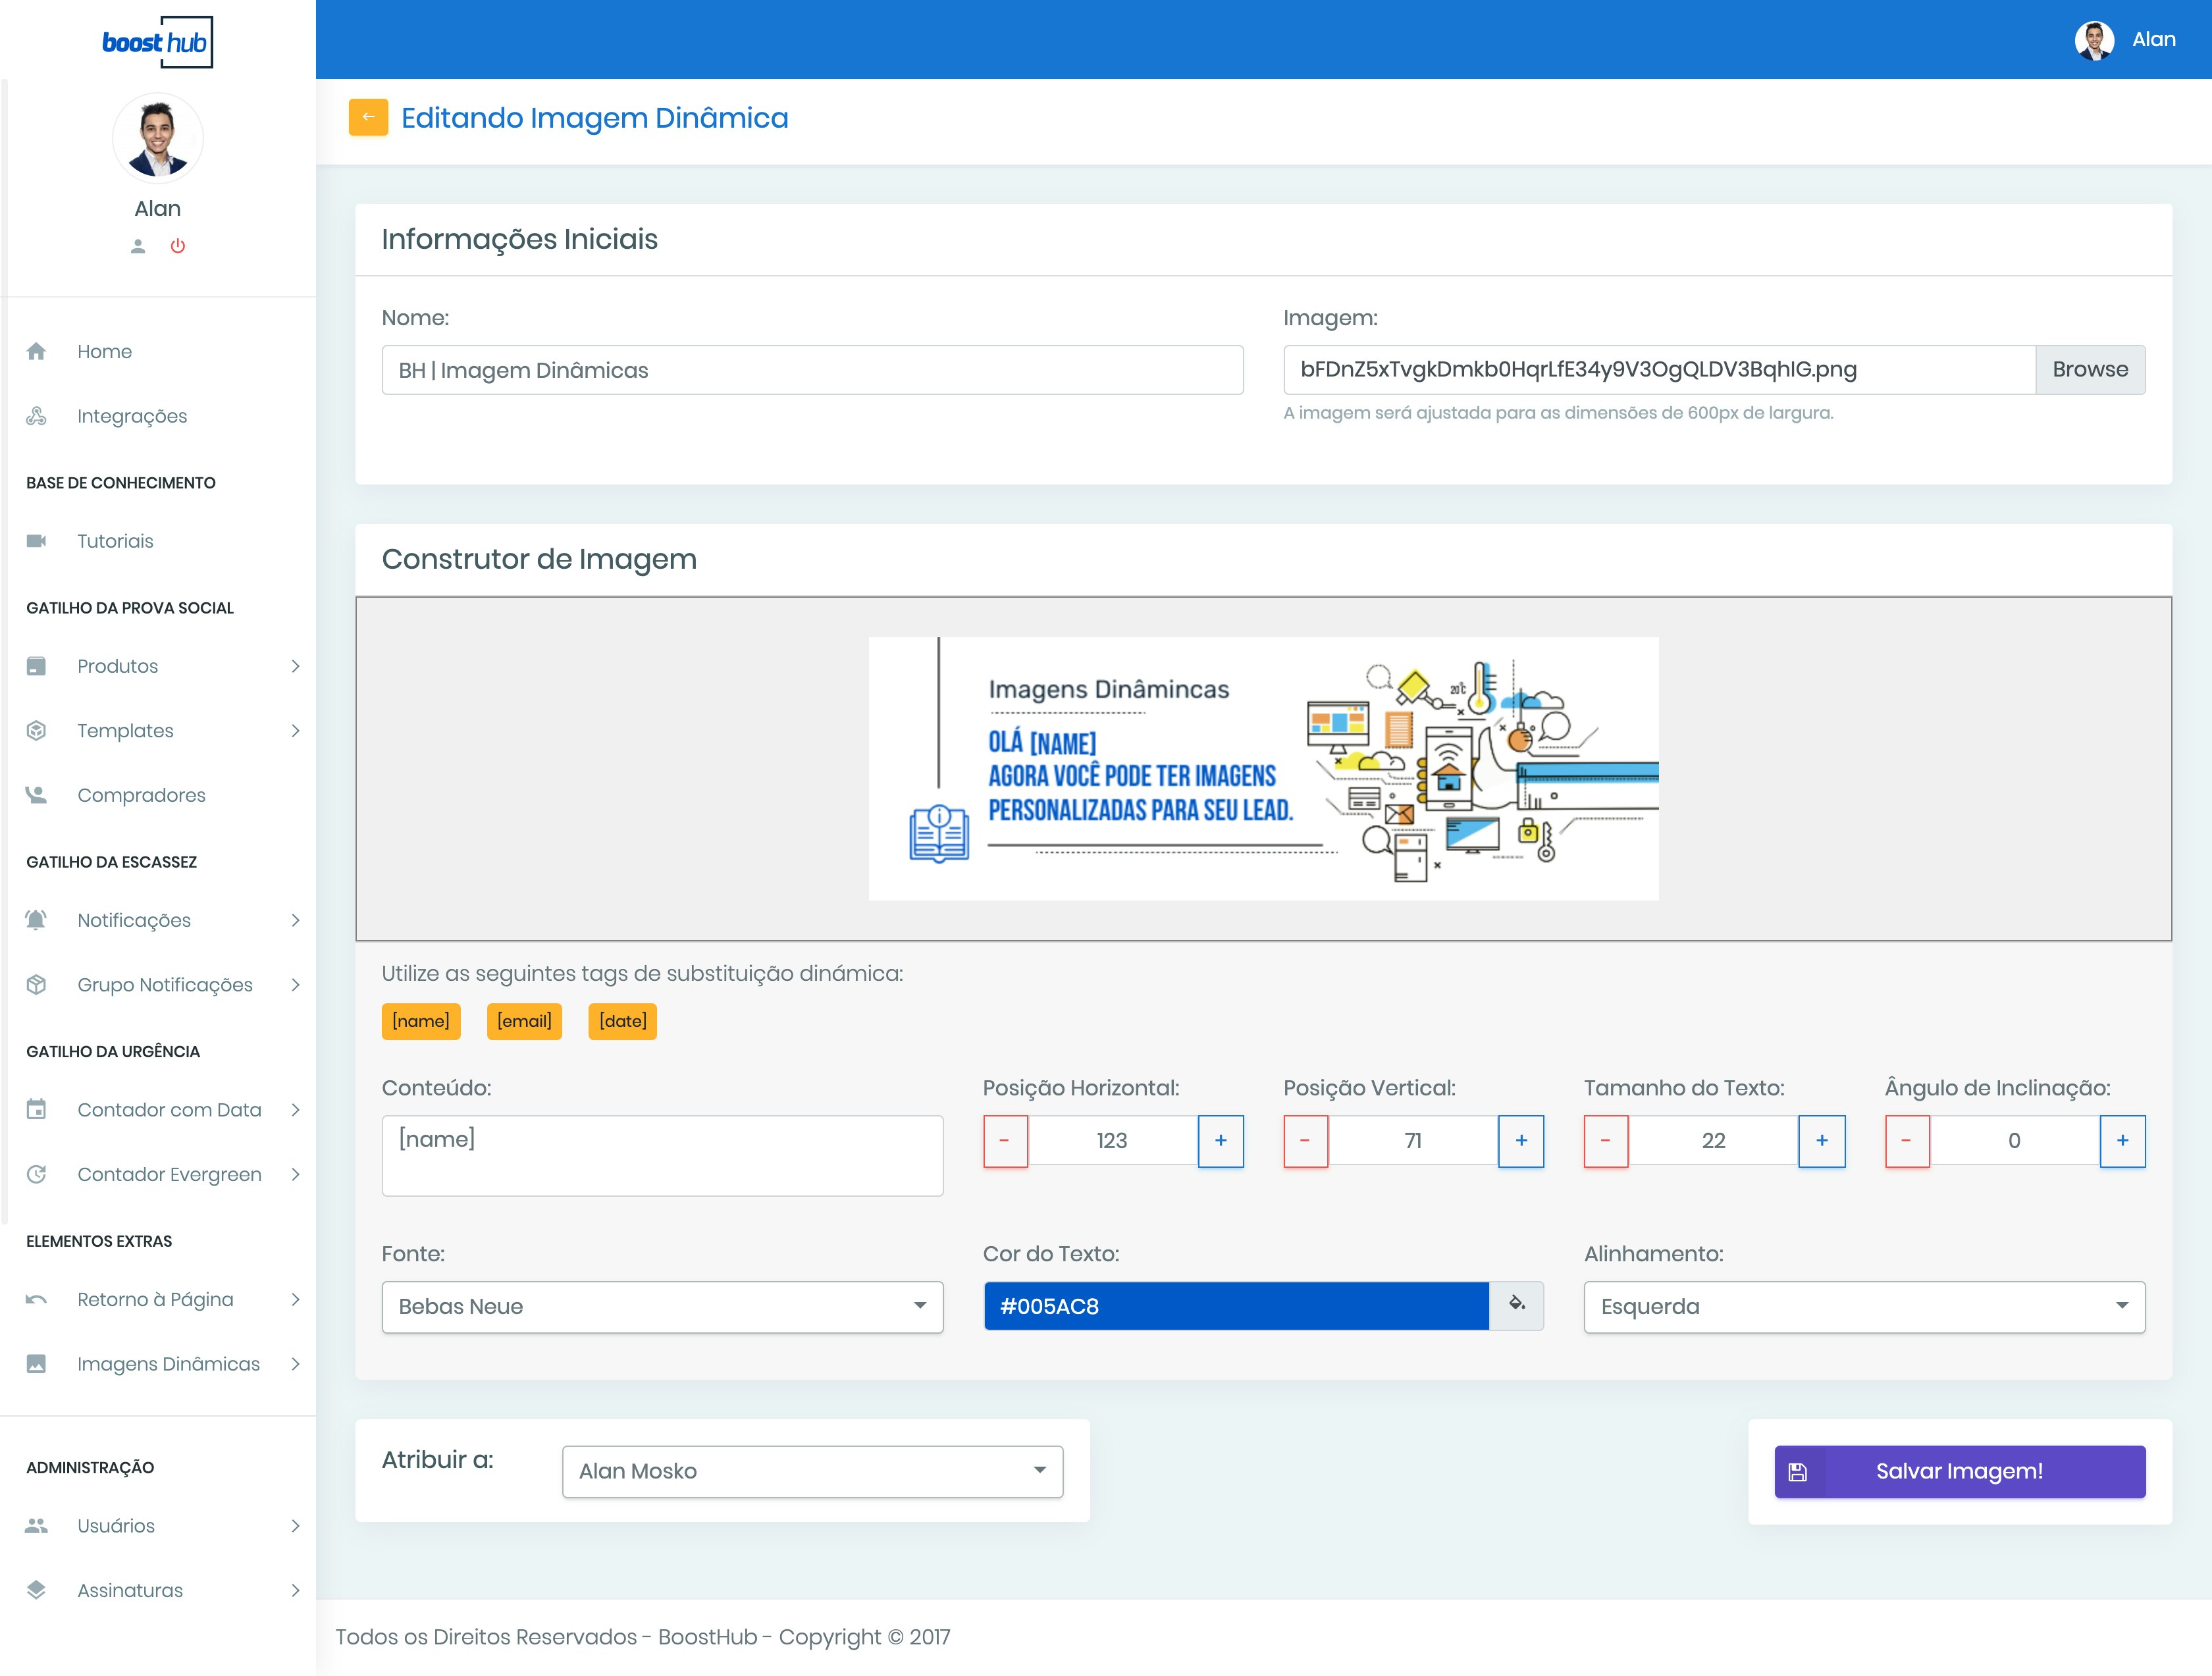Click the Integrações sidebar icon
This screenshot has height=1676, width=2212.
coord(37,416)
